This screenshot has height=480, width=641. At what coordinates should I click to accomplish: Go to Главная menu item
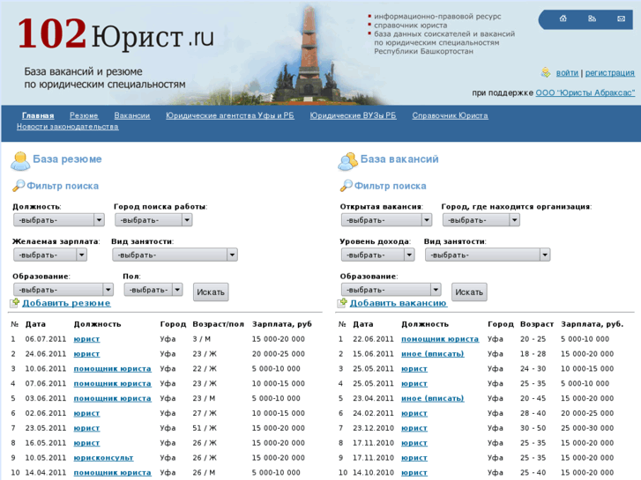tap(38, 115)
